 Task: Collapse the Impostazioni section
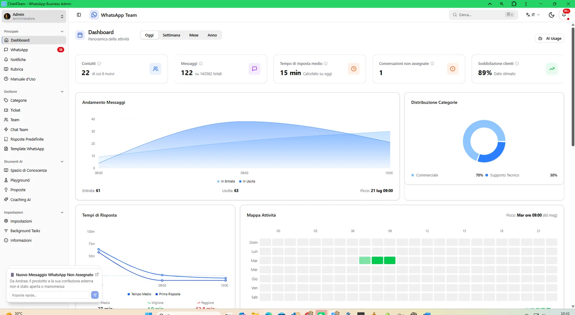(x=62, y=212)
